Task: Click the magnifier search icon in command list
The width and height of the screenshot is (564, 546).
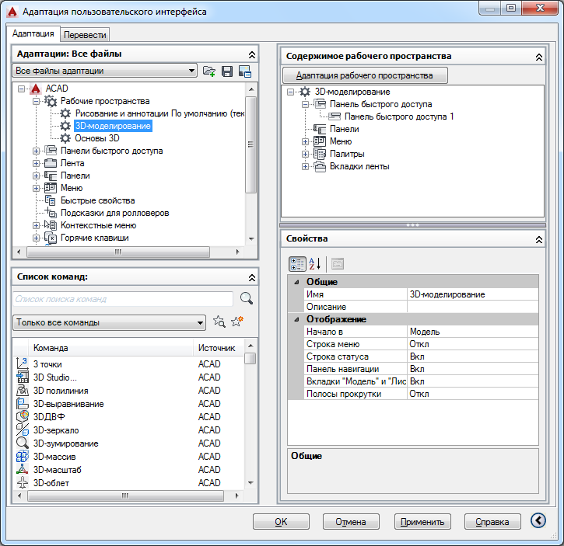Action: (x=247, y=298)
